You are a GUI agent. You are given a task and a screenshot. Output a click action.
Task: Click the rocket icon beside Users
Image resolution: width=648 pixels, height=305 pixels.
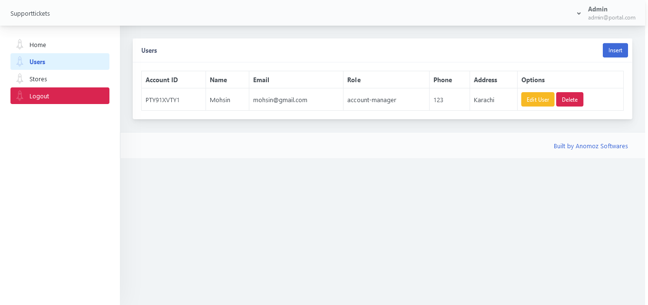[20, 62]
